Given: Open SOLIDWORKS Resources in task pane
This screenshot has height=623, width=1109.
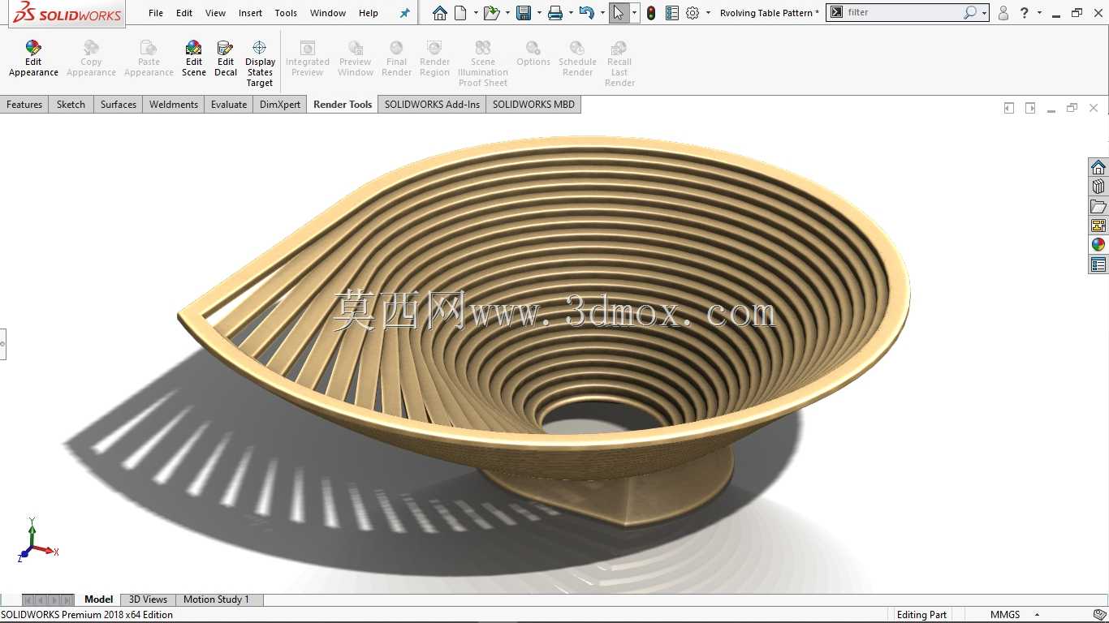Looking at the screenshot, I should (x=1098, y=167).
